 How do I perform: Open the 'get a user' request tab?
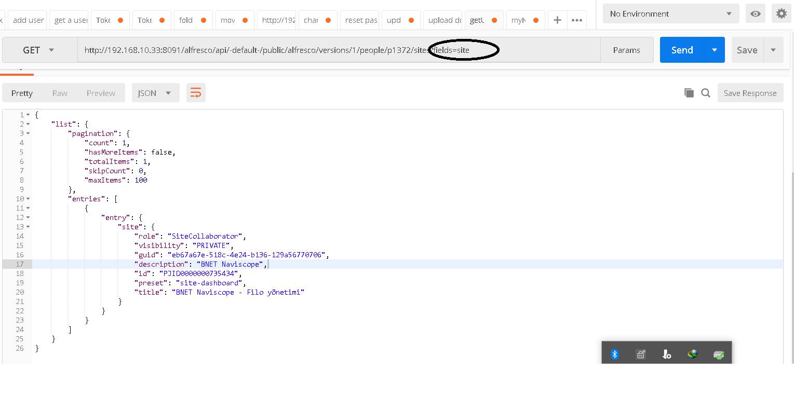click(x=70, y=20)
